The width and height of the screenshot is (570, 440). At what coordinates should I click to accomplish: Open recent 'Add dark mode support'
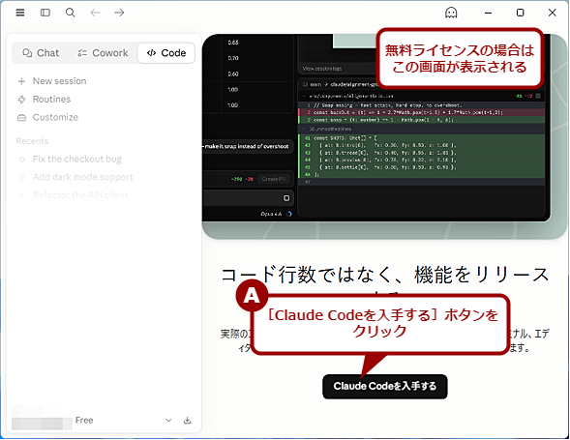[83, 177]
